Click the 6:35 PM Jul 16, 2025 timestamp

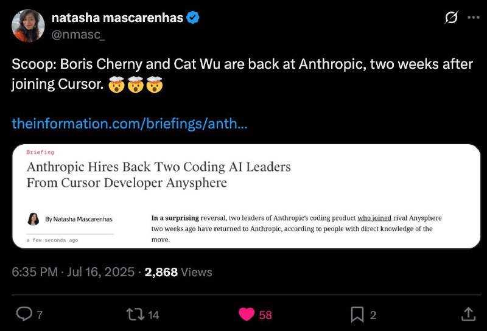[73, 272]
